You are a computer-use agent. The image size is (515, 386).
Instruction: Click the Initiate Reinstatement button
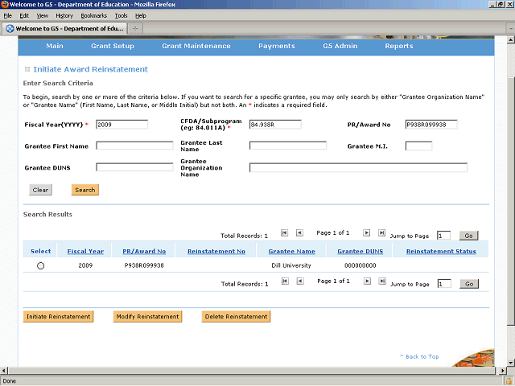point(58,317)
